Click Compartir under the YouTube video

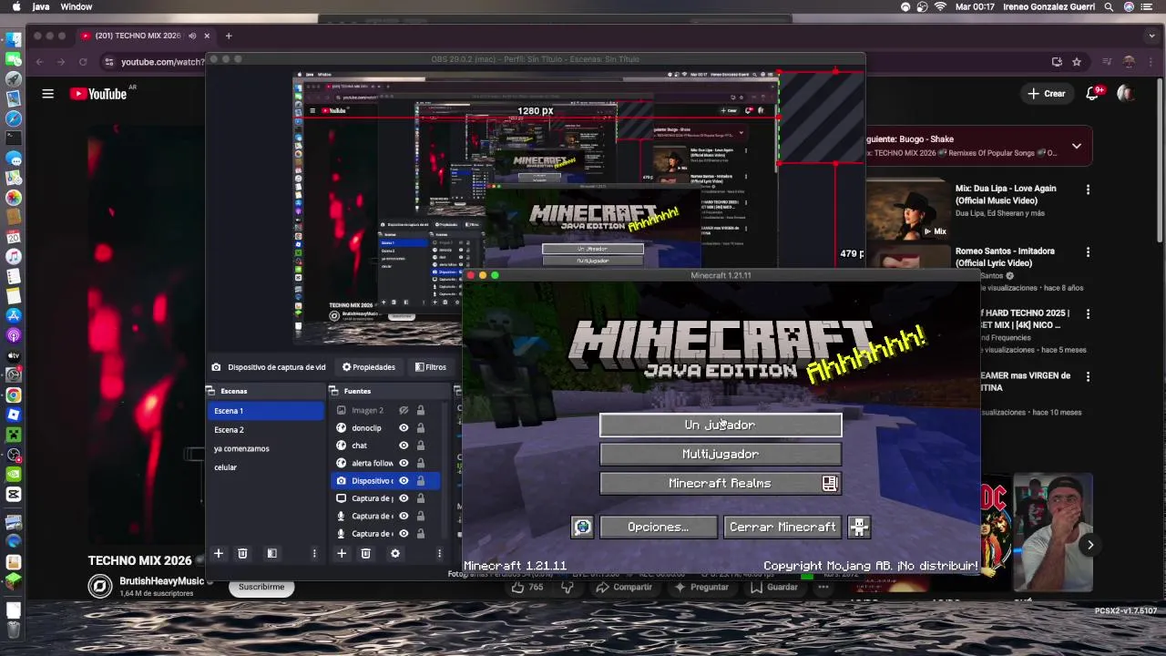625,588
